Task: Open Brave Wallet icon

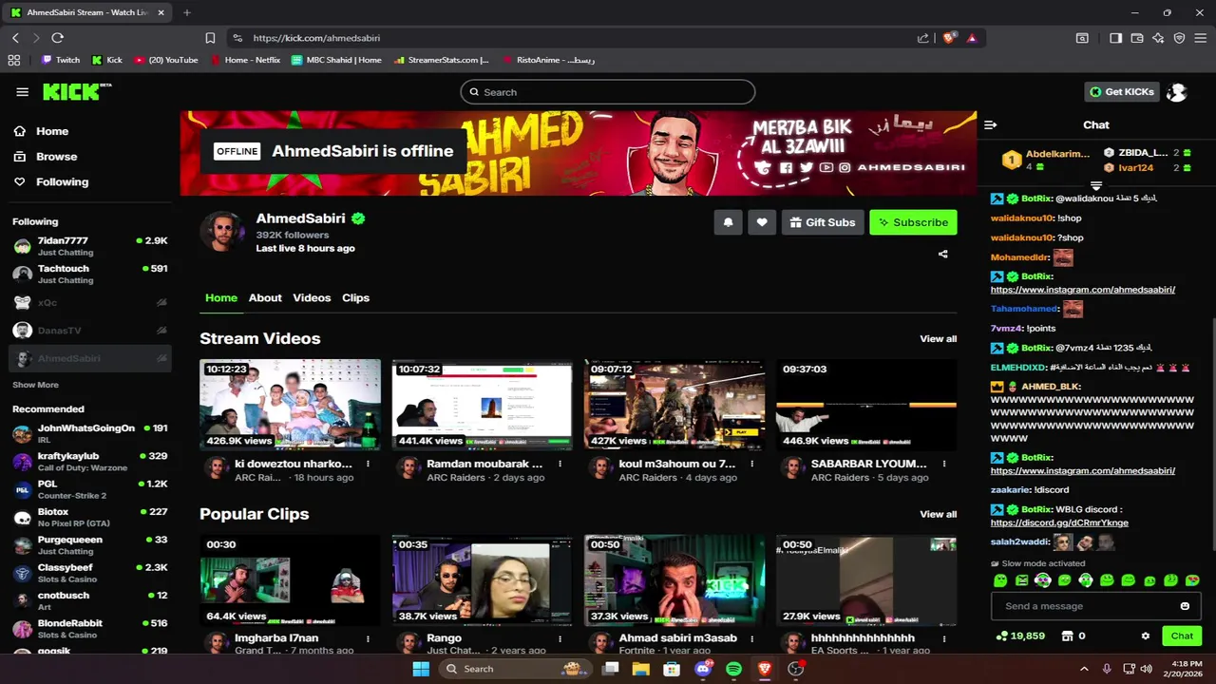Action: pyautogui.click(x=1136, y=38)
